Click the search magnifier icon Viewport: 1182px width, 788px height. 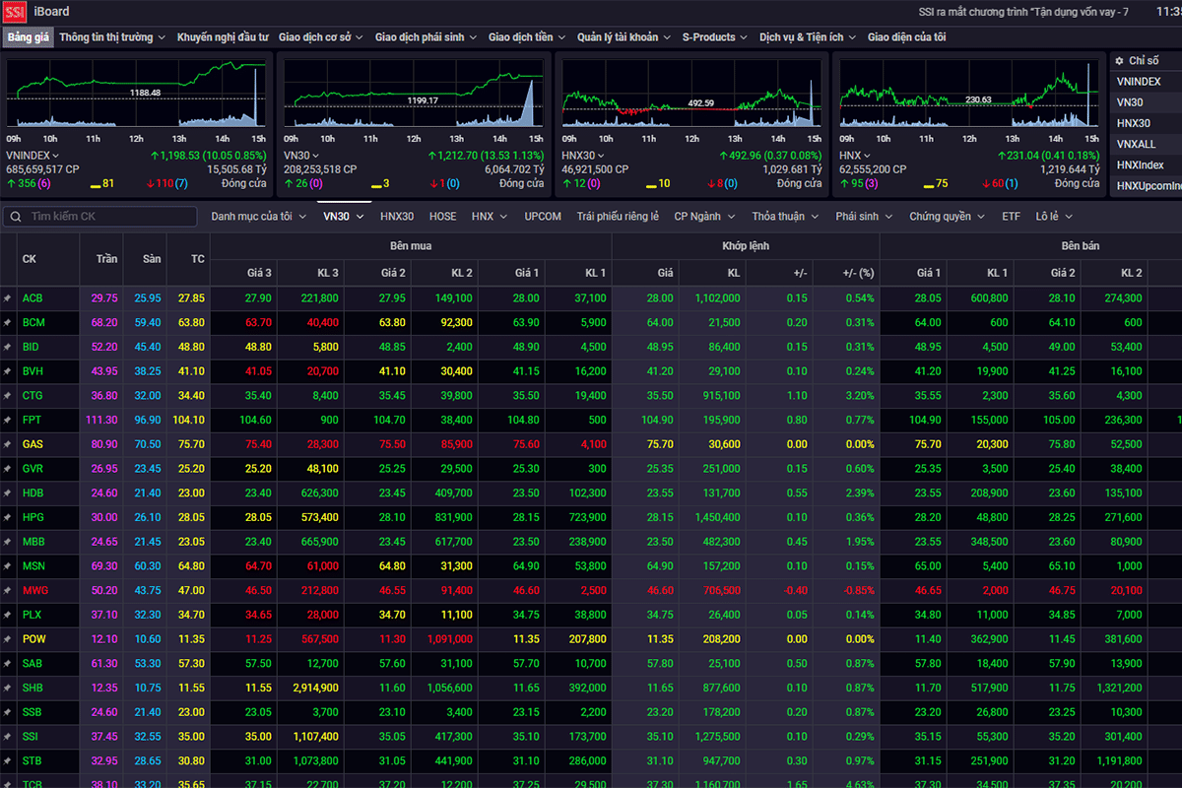pos(17,217)
